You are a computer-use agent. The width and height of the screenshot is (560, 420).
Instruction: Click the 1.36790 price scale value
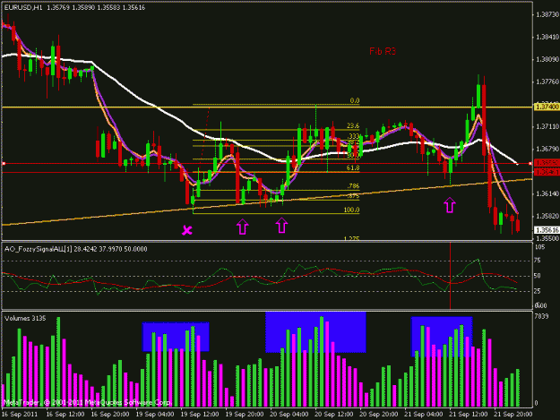click(547, 149)
